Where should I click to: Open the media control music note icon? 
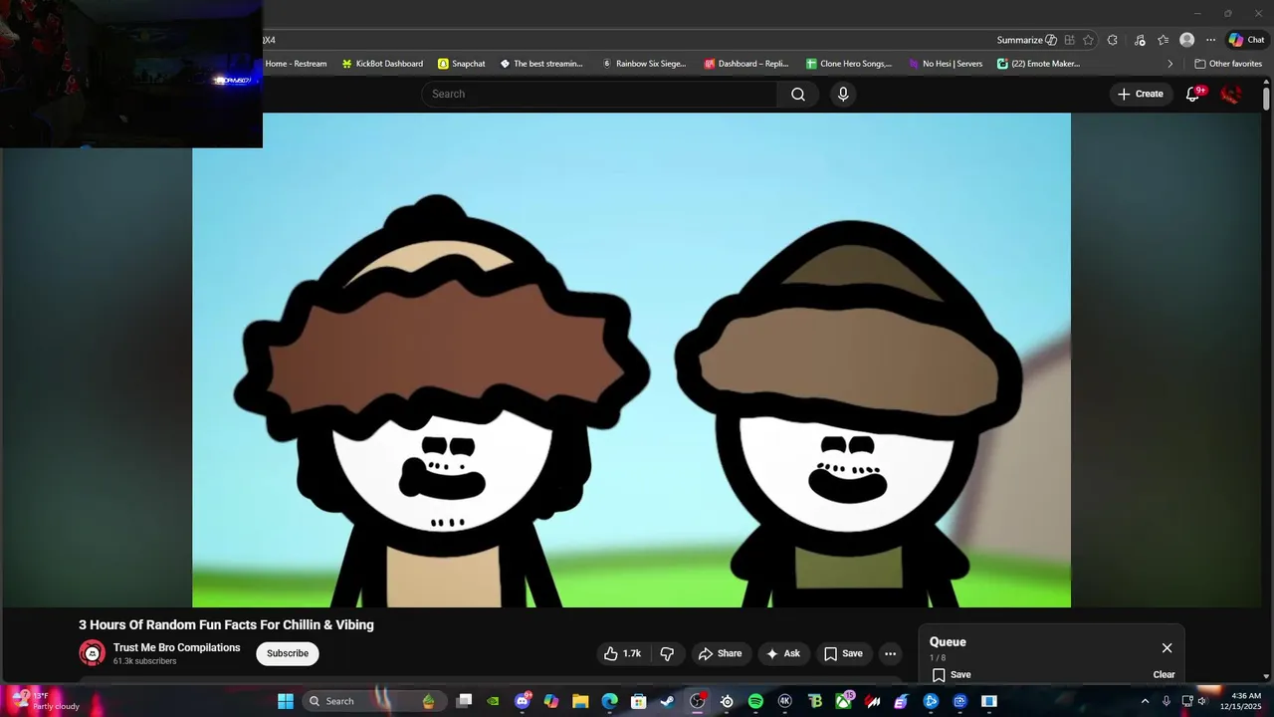[1140, 40]
